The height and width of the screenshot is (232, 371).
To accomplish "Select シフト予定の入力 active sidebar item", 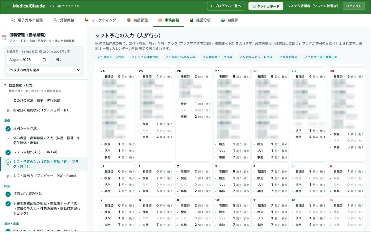I will click(44, 164).
